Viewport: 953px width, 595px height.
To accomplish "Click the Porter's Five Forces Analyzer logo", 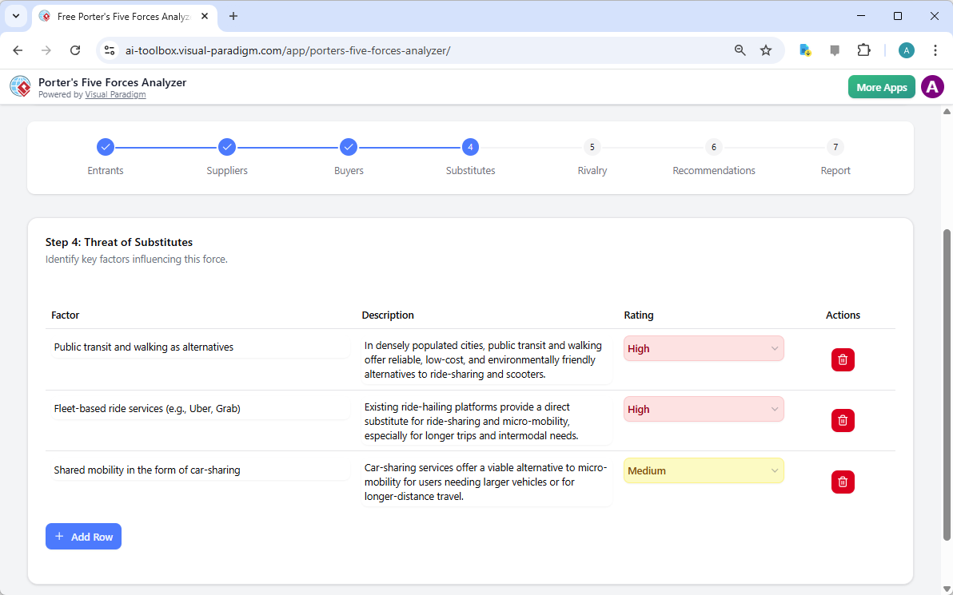I will coord(20,86).
